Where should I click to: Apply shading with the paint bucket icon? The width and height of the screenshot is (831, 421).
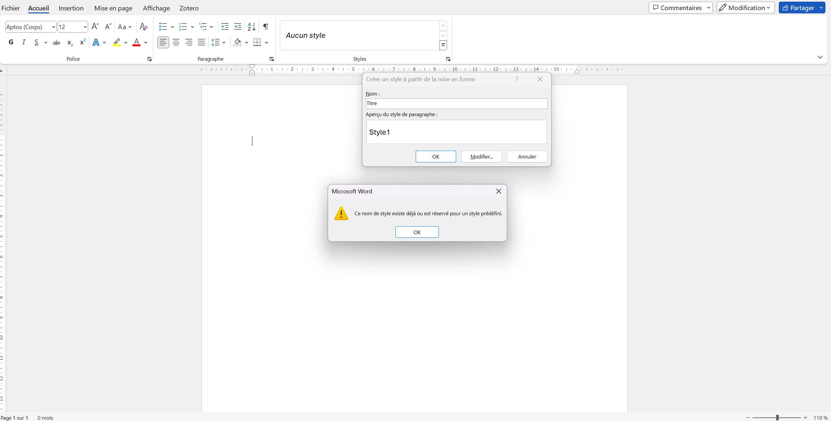tap(238, 42)
